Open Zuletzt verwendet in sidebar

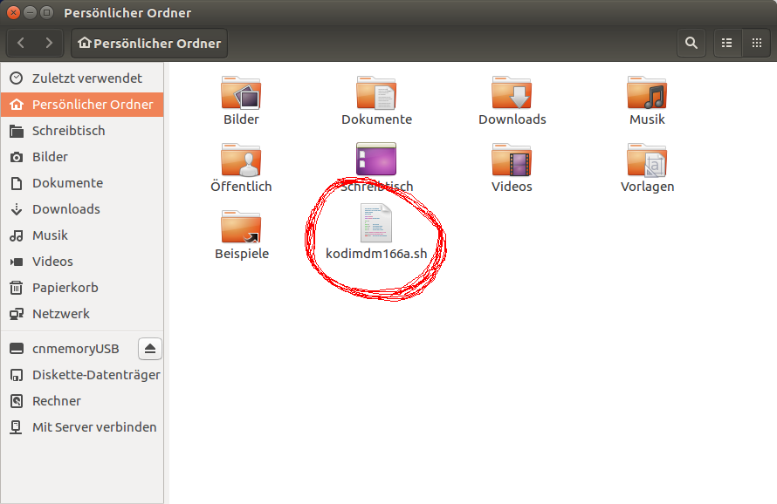click(82, 78)
